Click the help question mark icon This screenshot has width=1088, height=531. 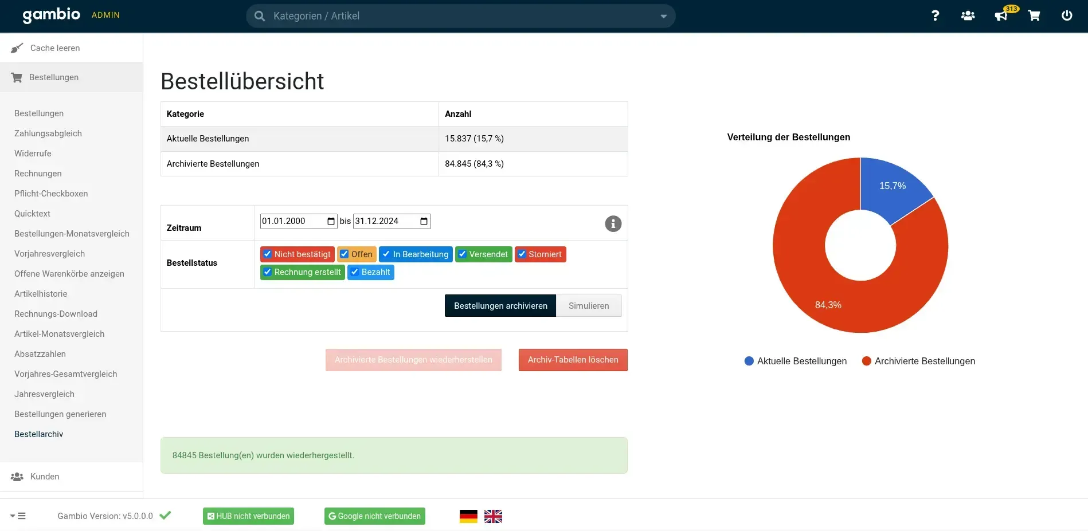point(935,15)
